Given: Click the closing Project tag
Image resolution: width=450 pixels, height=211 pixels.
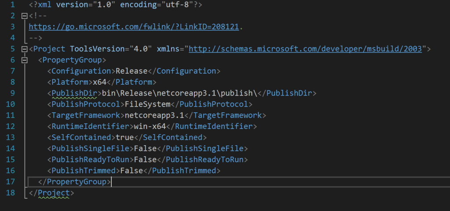Looking at the screenshot, I should [x=51, y=193].
